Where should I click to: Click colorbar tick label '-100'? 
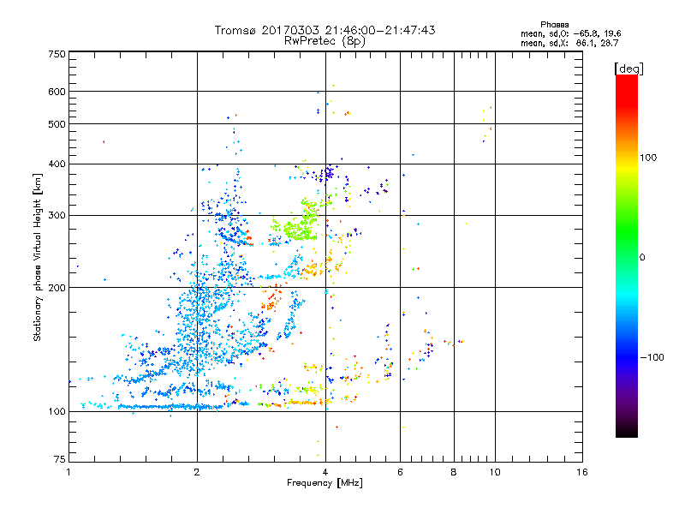652,357
